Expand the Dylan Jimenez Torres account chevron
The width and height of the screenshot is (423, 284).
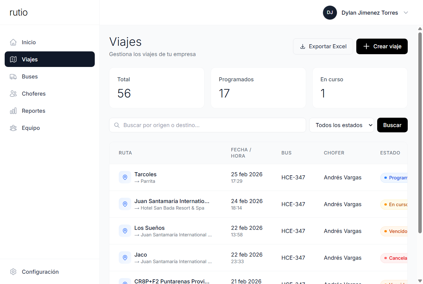point(405,12)
